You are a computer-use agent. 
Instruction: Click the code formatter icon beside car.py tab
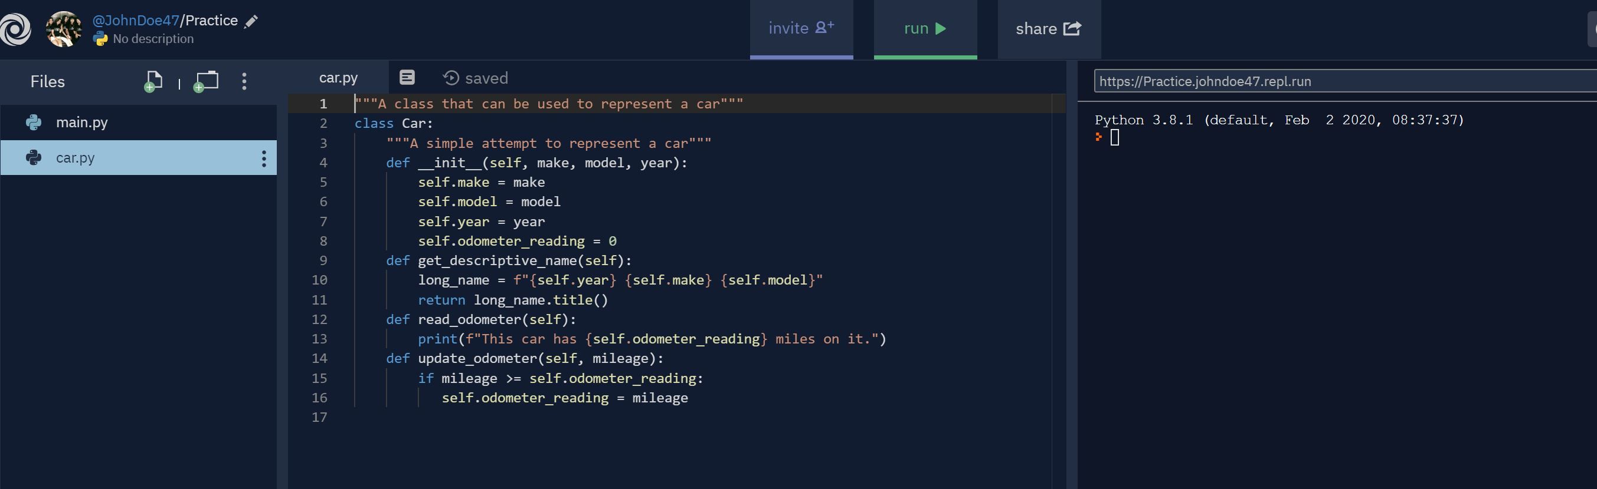click(407, 77)
